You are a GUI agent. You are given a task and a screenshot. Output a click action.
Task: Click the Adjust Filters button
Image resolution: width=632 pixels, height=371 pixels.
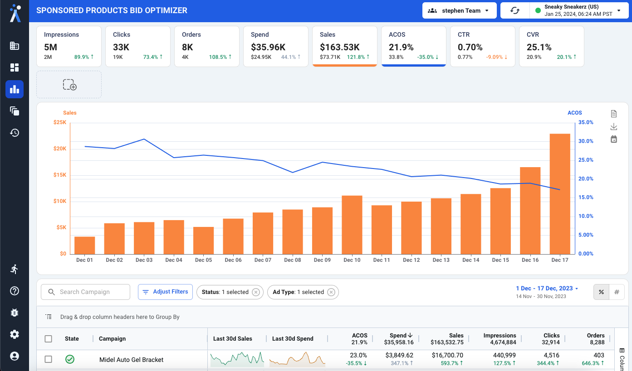pyautogui.click(x=165, y=292)
